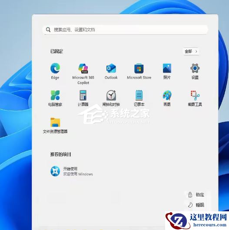Open 开始使用 (Get Started) recommended item

click(72, 171)
